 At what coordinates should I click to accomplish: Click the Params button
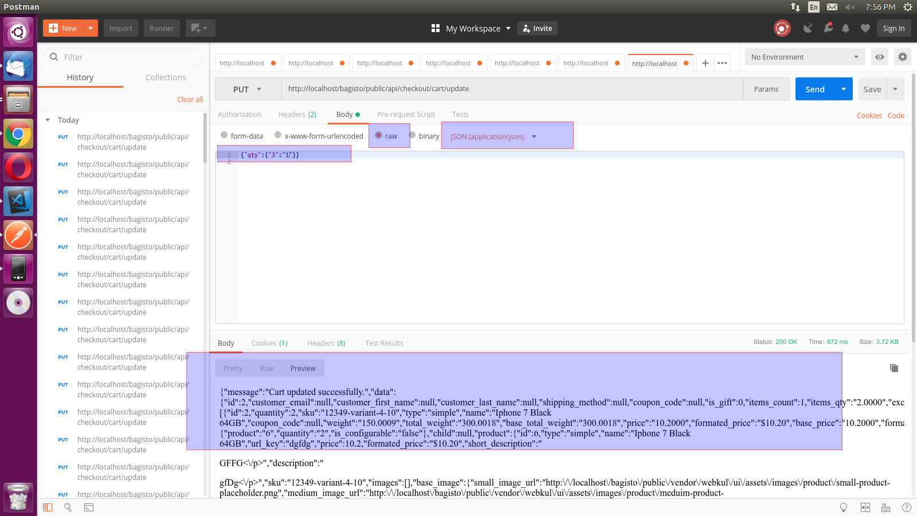766,89
